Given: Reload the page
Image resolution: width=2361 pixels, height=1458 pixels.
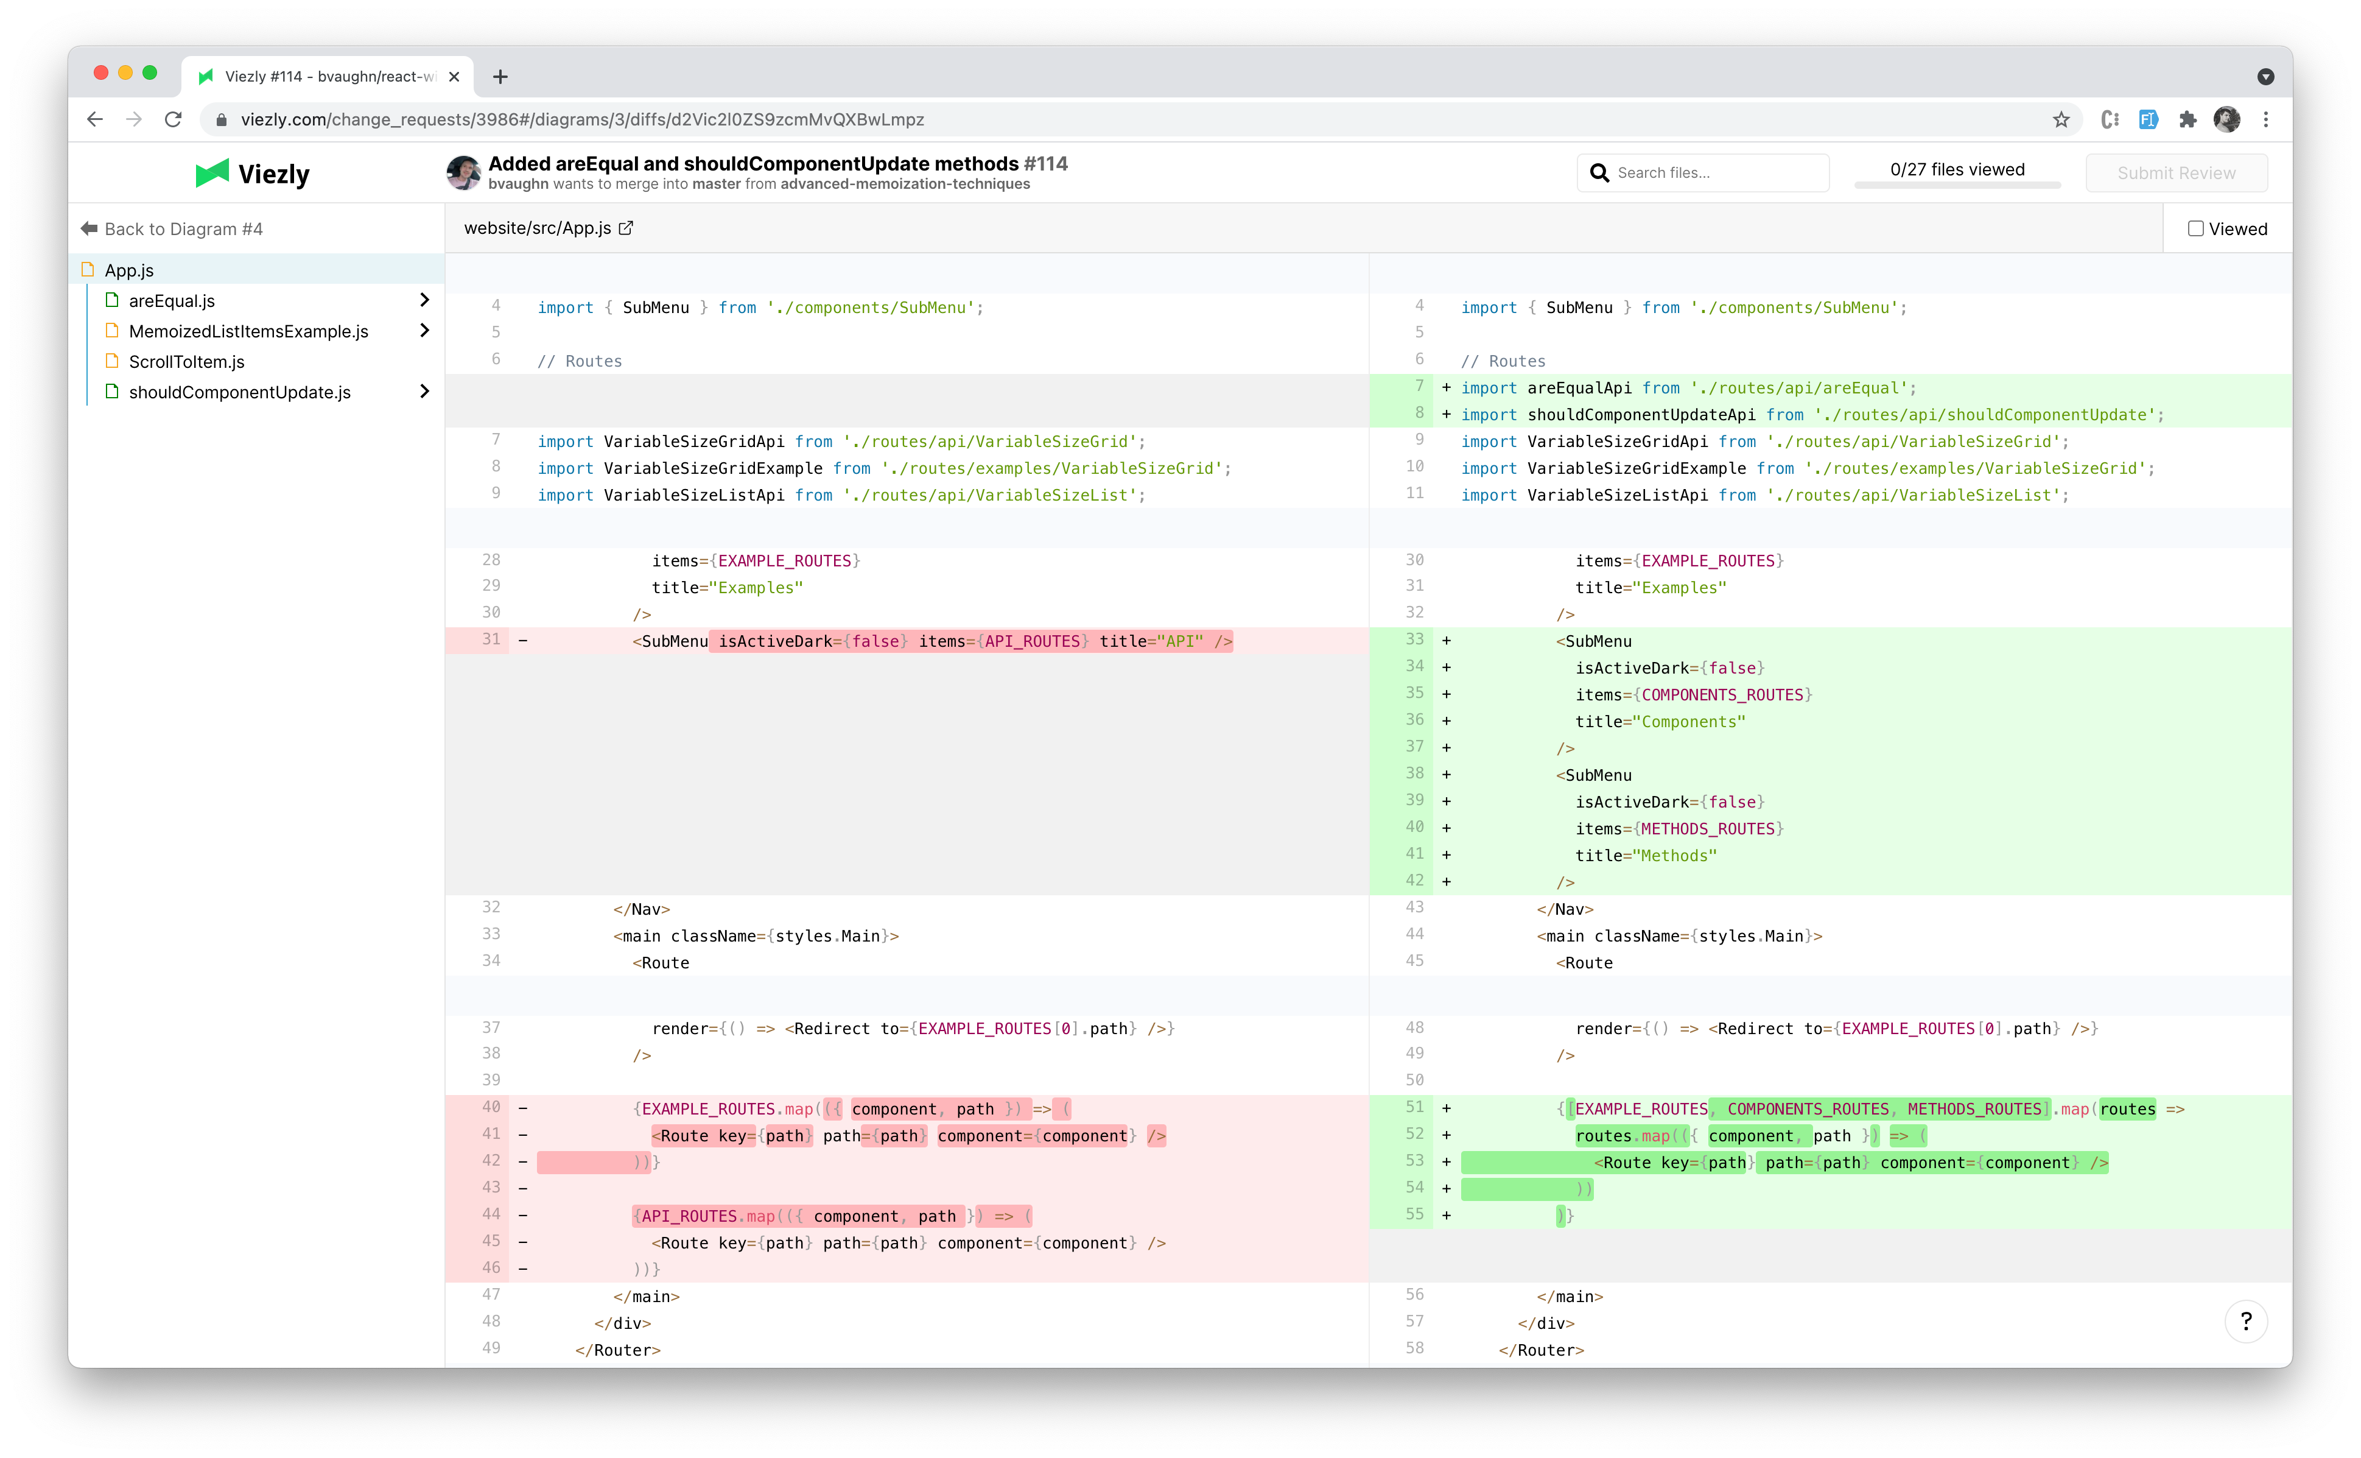Looking at the screenshot, I should pyautogui.click(x=174, y=119).
